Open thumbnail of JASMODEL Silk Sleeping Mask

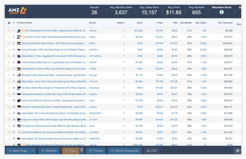pyautogui.click(x=19, y=139)
